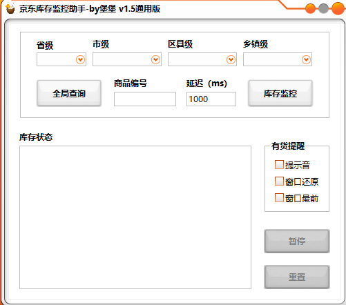Image resolution: width=346 pixels, height=305 pixels.
Task: Enable the 提示音 checkbox
Action: click(279, 165)
